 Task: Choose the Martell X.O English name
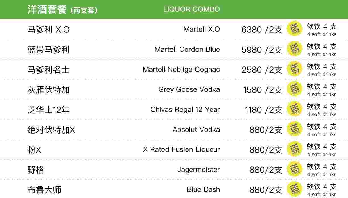202,29
